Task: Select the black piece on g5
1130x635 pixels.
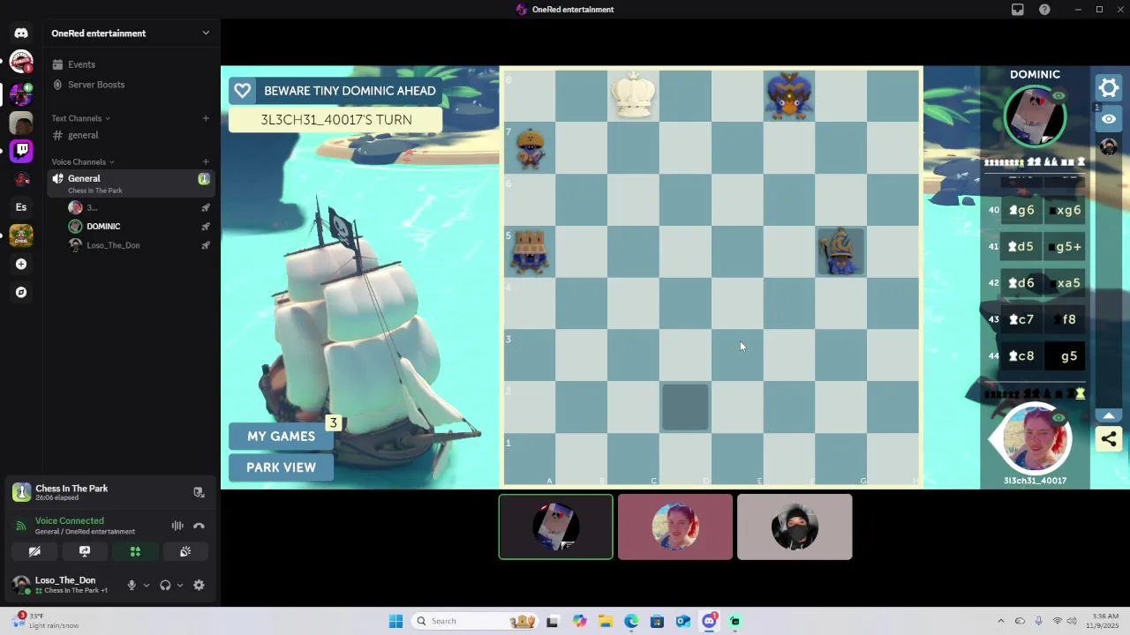Action: pyautogui.click(x=840, y=251)
